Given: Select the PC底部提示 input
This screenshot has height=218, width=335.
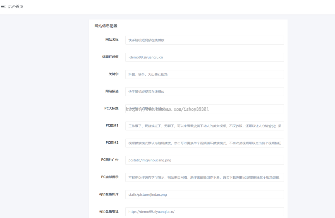Looking at the screenshot, I should pyautogui.click(x=205, y=177).
